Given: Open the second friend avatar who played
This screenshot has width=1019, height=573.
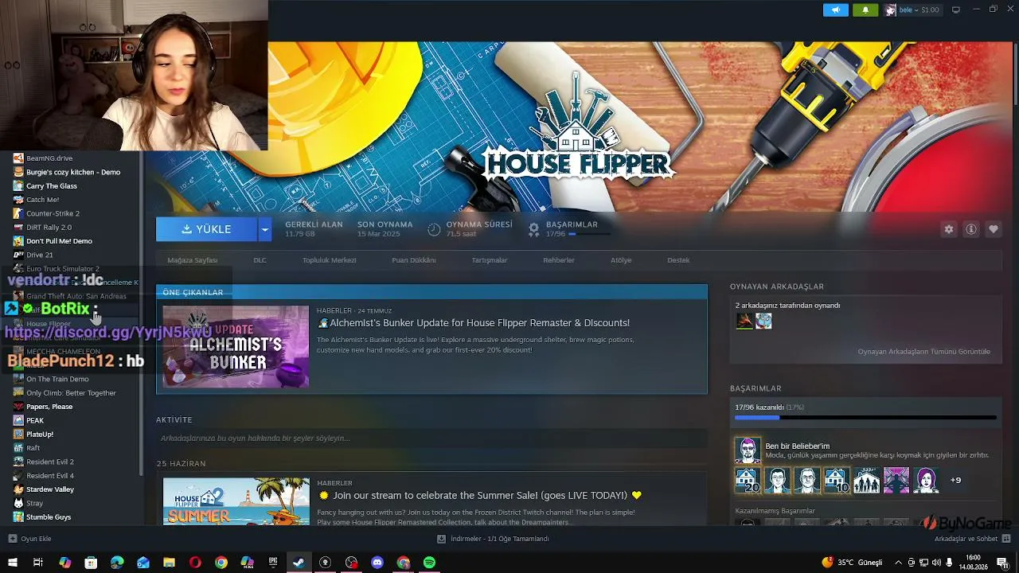Looking at the screenshot, I should (763, 321).
